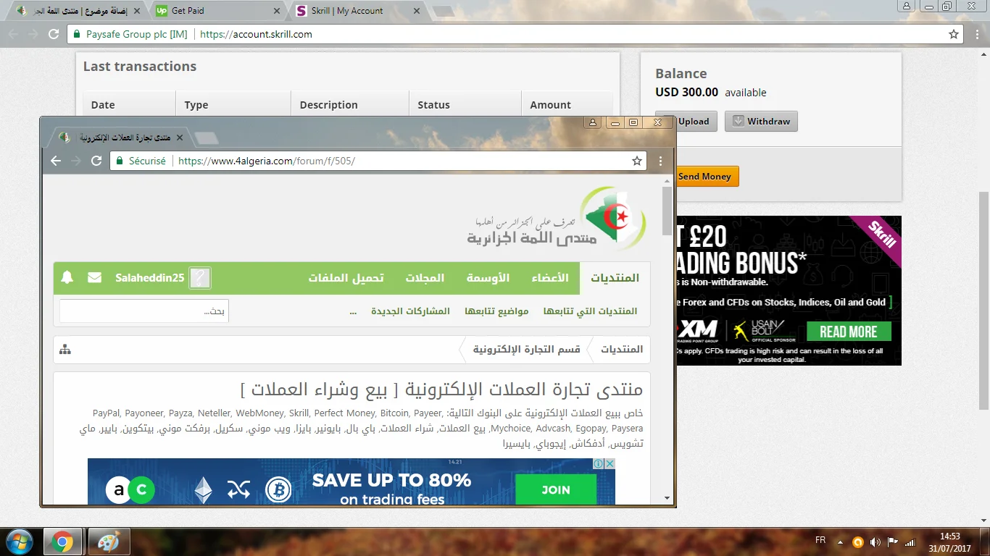Click the JOIN button in the ad
This screenshot has width=990, height=556.
pos(555,490)
